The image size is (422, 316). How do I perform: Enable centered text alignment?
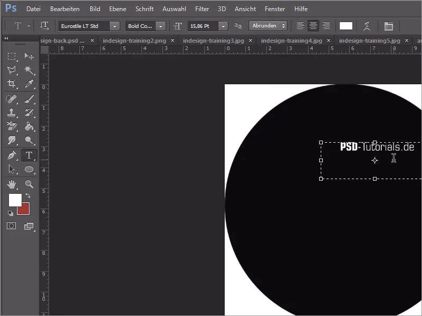click(x=313, y=25)
